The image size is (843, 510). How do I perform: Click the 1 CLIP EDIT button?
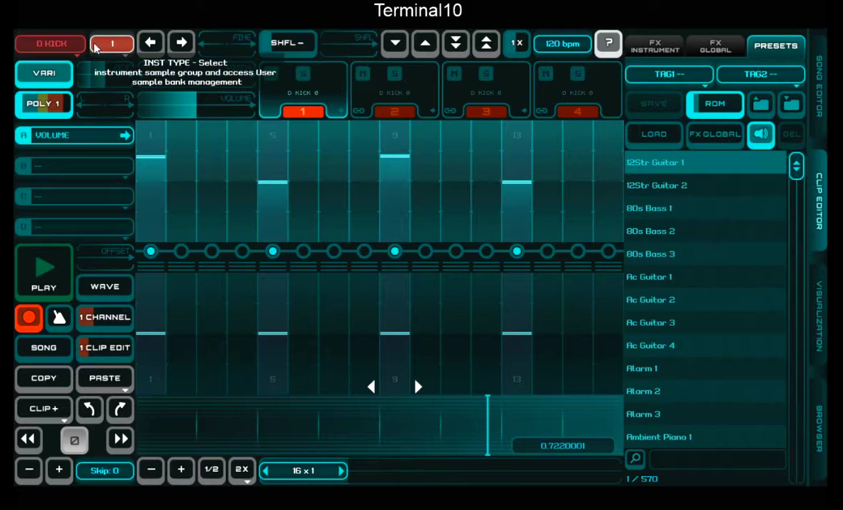point(105,348)
